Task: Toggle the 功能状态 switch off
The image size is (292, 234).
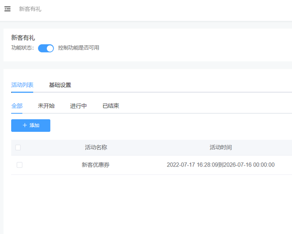Action: point(46,48)
